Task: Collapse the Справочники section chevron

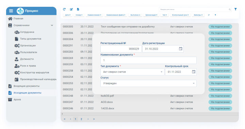Action: [x=52, y=25]
